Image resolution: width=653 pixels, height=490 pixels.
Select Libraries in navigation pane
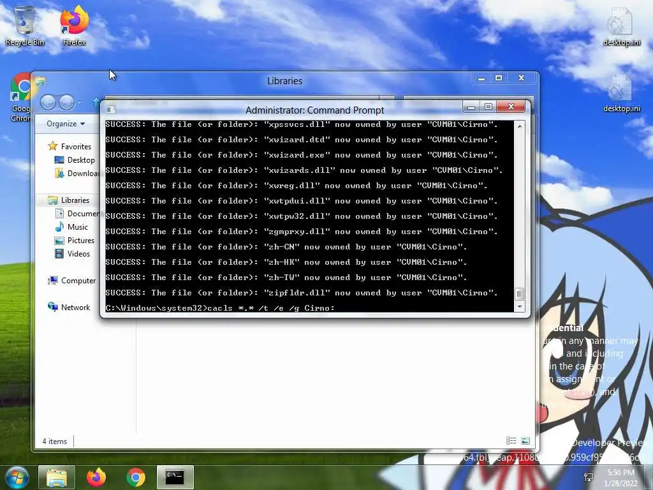69,200
